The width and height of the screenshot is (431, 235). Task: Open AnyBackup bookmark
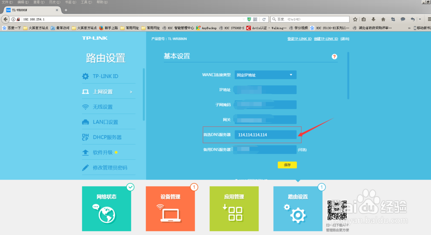pos(206,28)
